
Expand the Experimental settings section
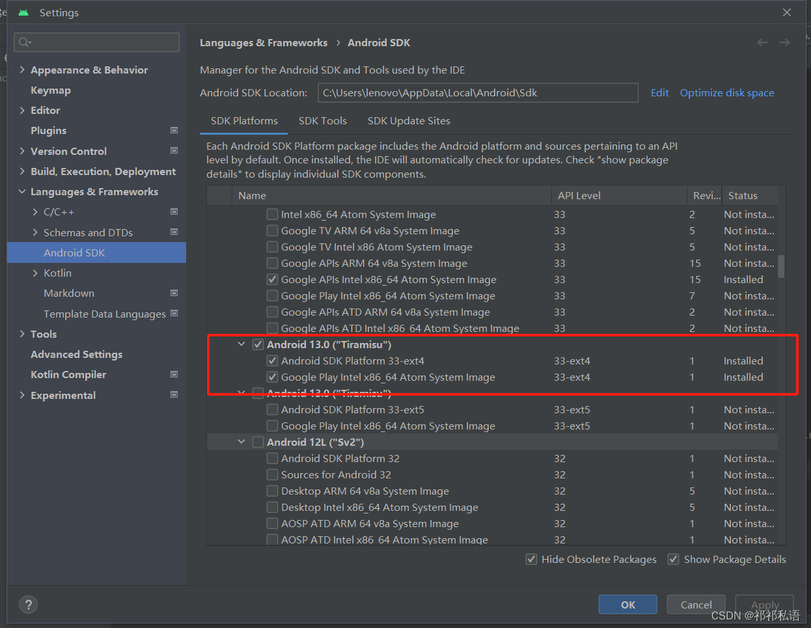22,395
